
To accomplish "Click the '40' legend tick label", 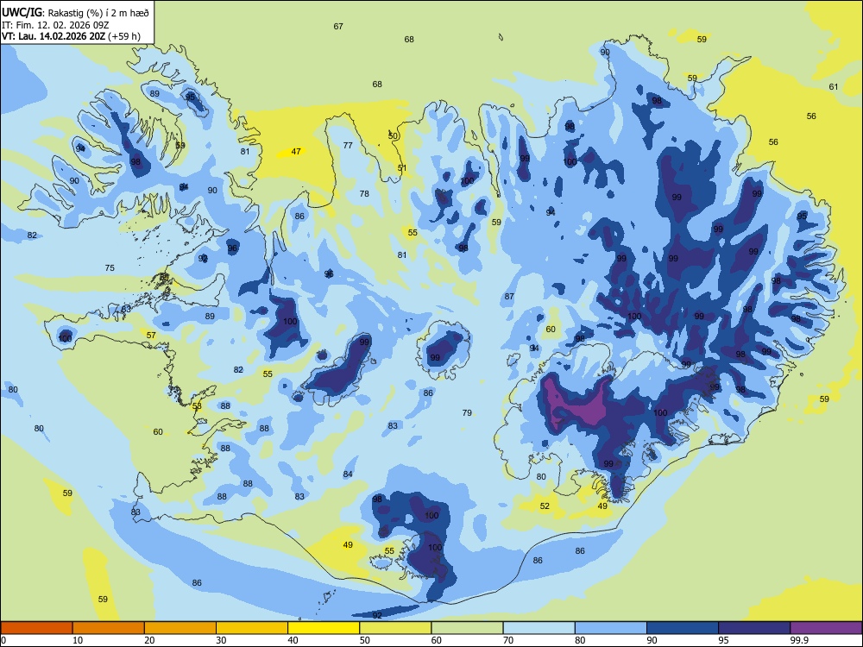I will [293, 640].
